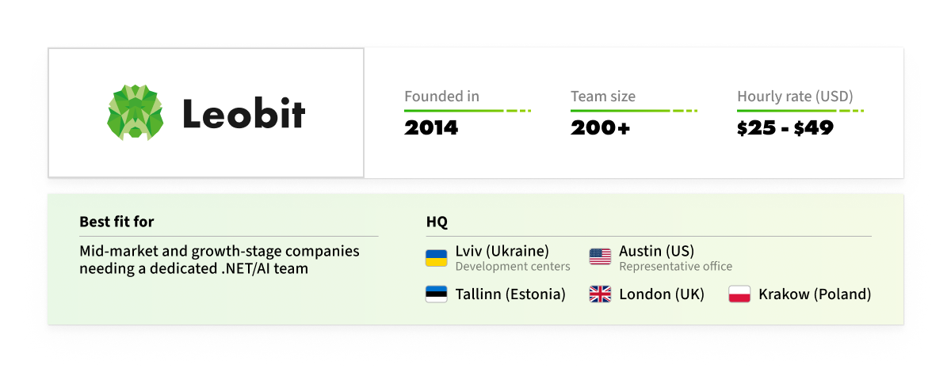Click the Development centers subtitle
The width and height of the screenshot is (951, 372).
pyautogui.click(x=513, y=267)
